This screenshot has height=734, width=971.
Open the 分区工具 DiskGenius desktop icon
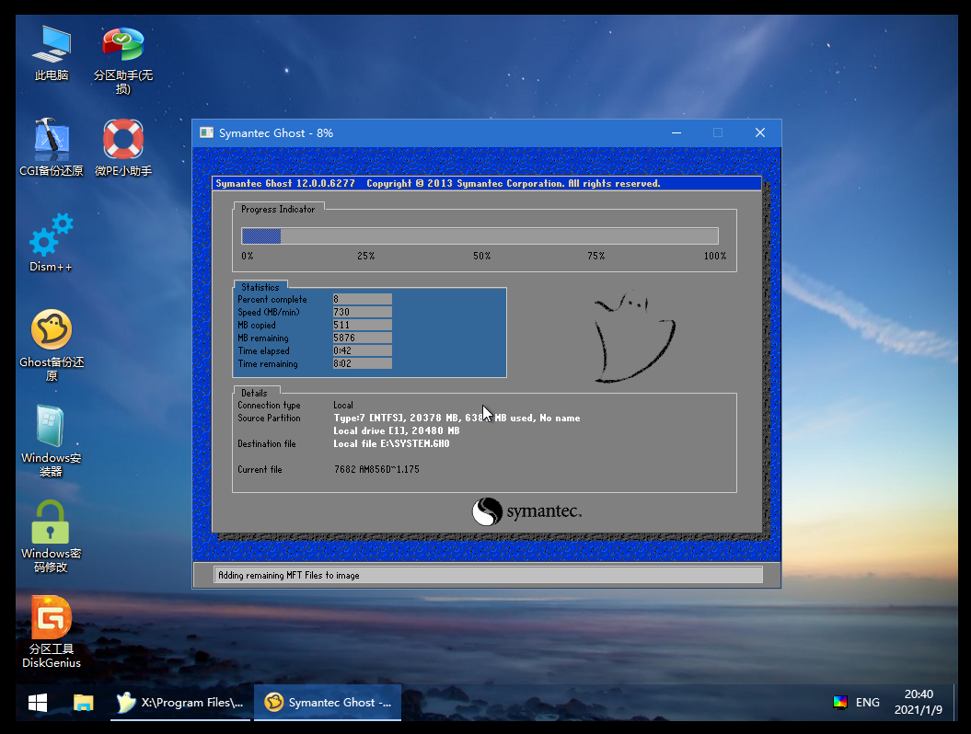52,631
